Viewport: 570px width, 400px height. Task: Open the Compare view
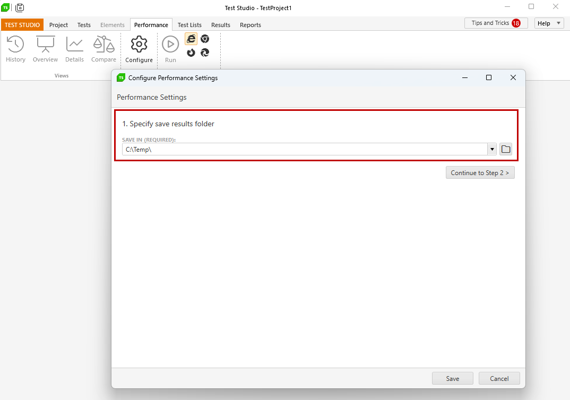click(x=103, y=49)
